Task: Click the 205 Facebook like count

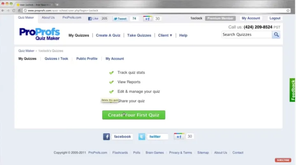Action: click(104, 18)
